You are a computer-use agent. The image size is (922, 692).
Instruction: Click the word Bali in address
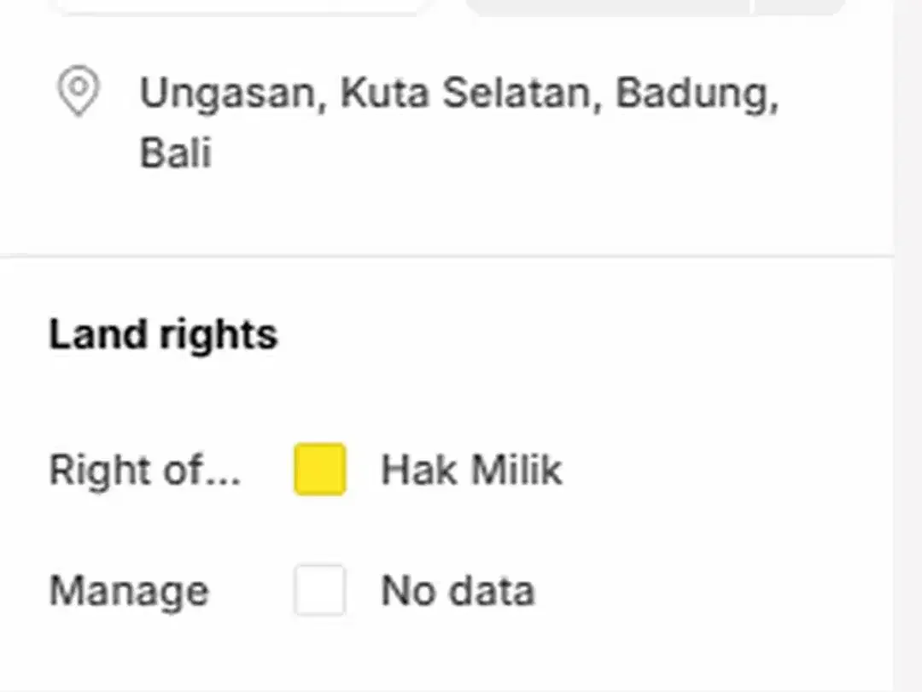[x=175, y=152]
